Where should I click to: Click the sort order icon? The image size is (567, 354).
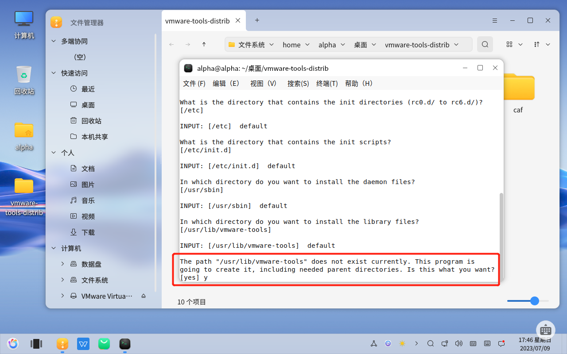537,44
